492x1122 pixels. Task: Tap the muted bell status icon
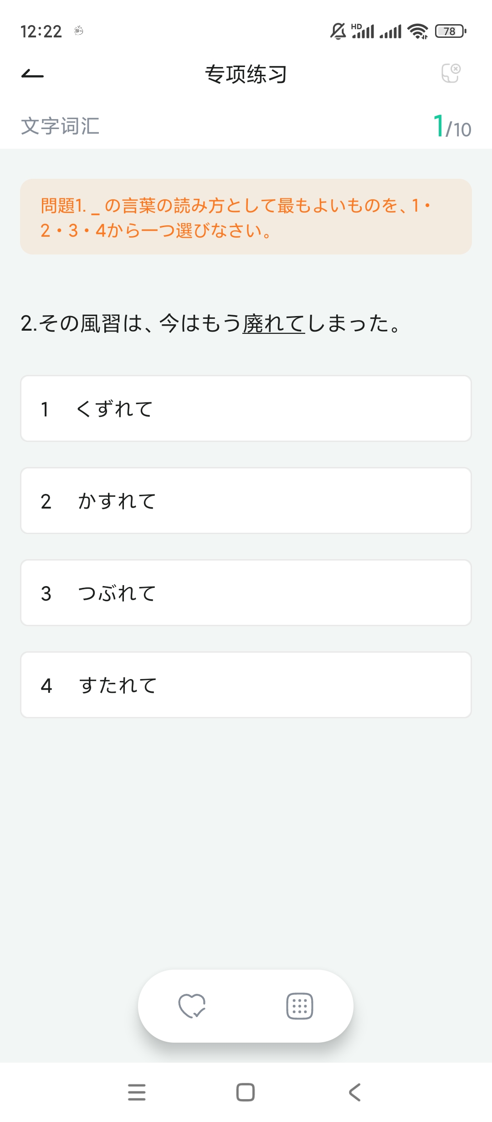338,31
